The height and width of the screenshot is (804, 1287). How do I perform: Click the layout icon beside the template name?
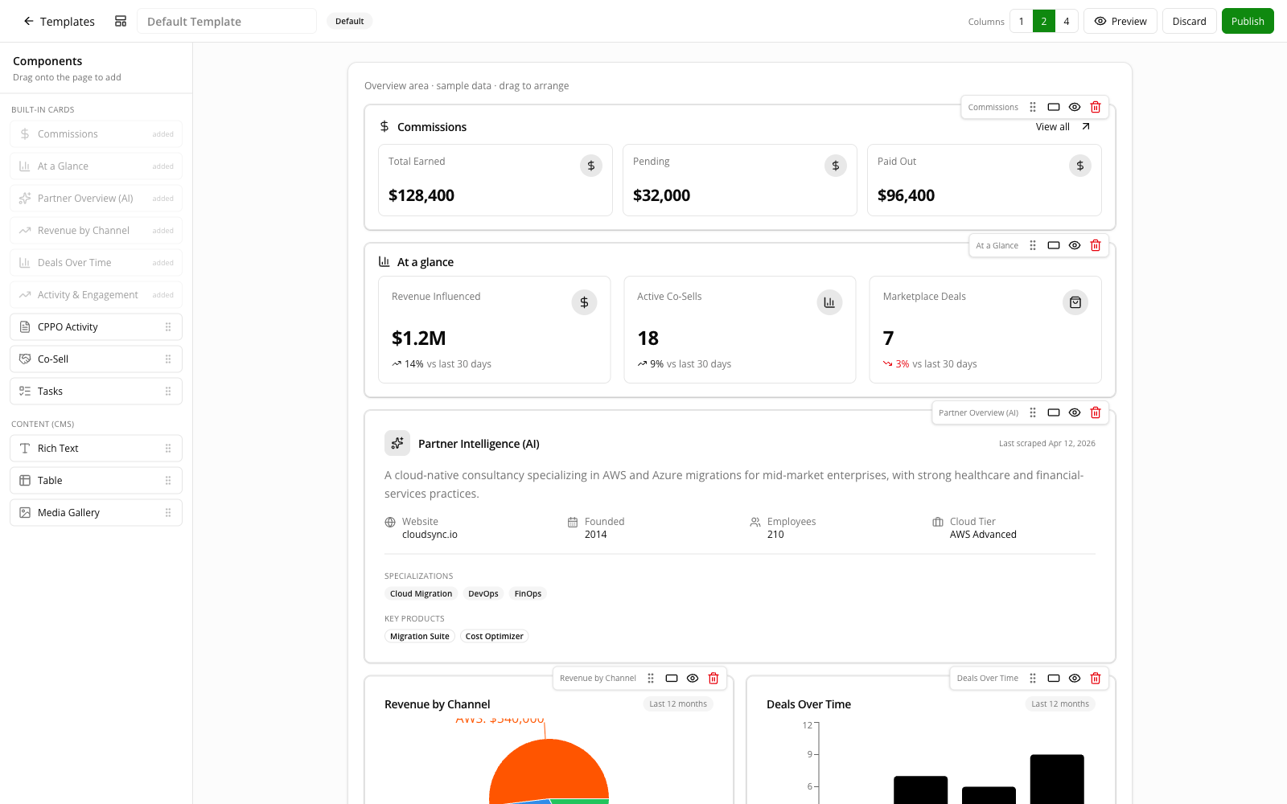click(121, 22)
